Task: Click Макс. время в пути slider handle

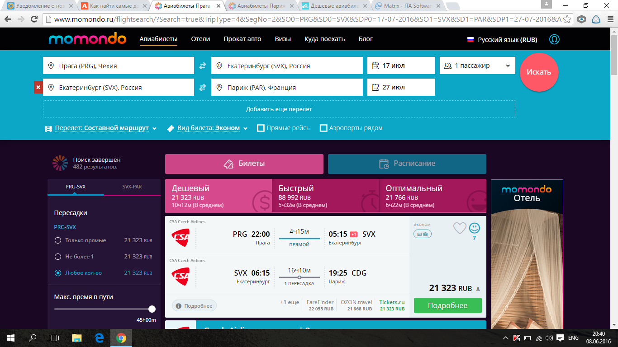Action: (x=152, y=309)
